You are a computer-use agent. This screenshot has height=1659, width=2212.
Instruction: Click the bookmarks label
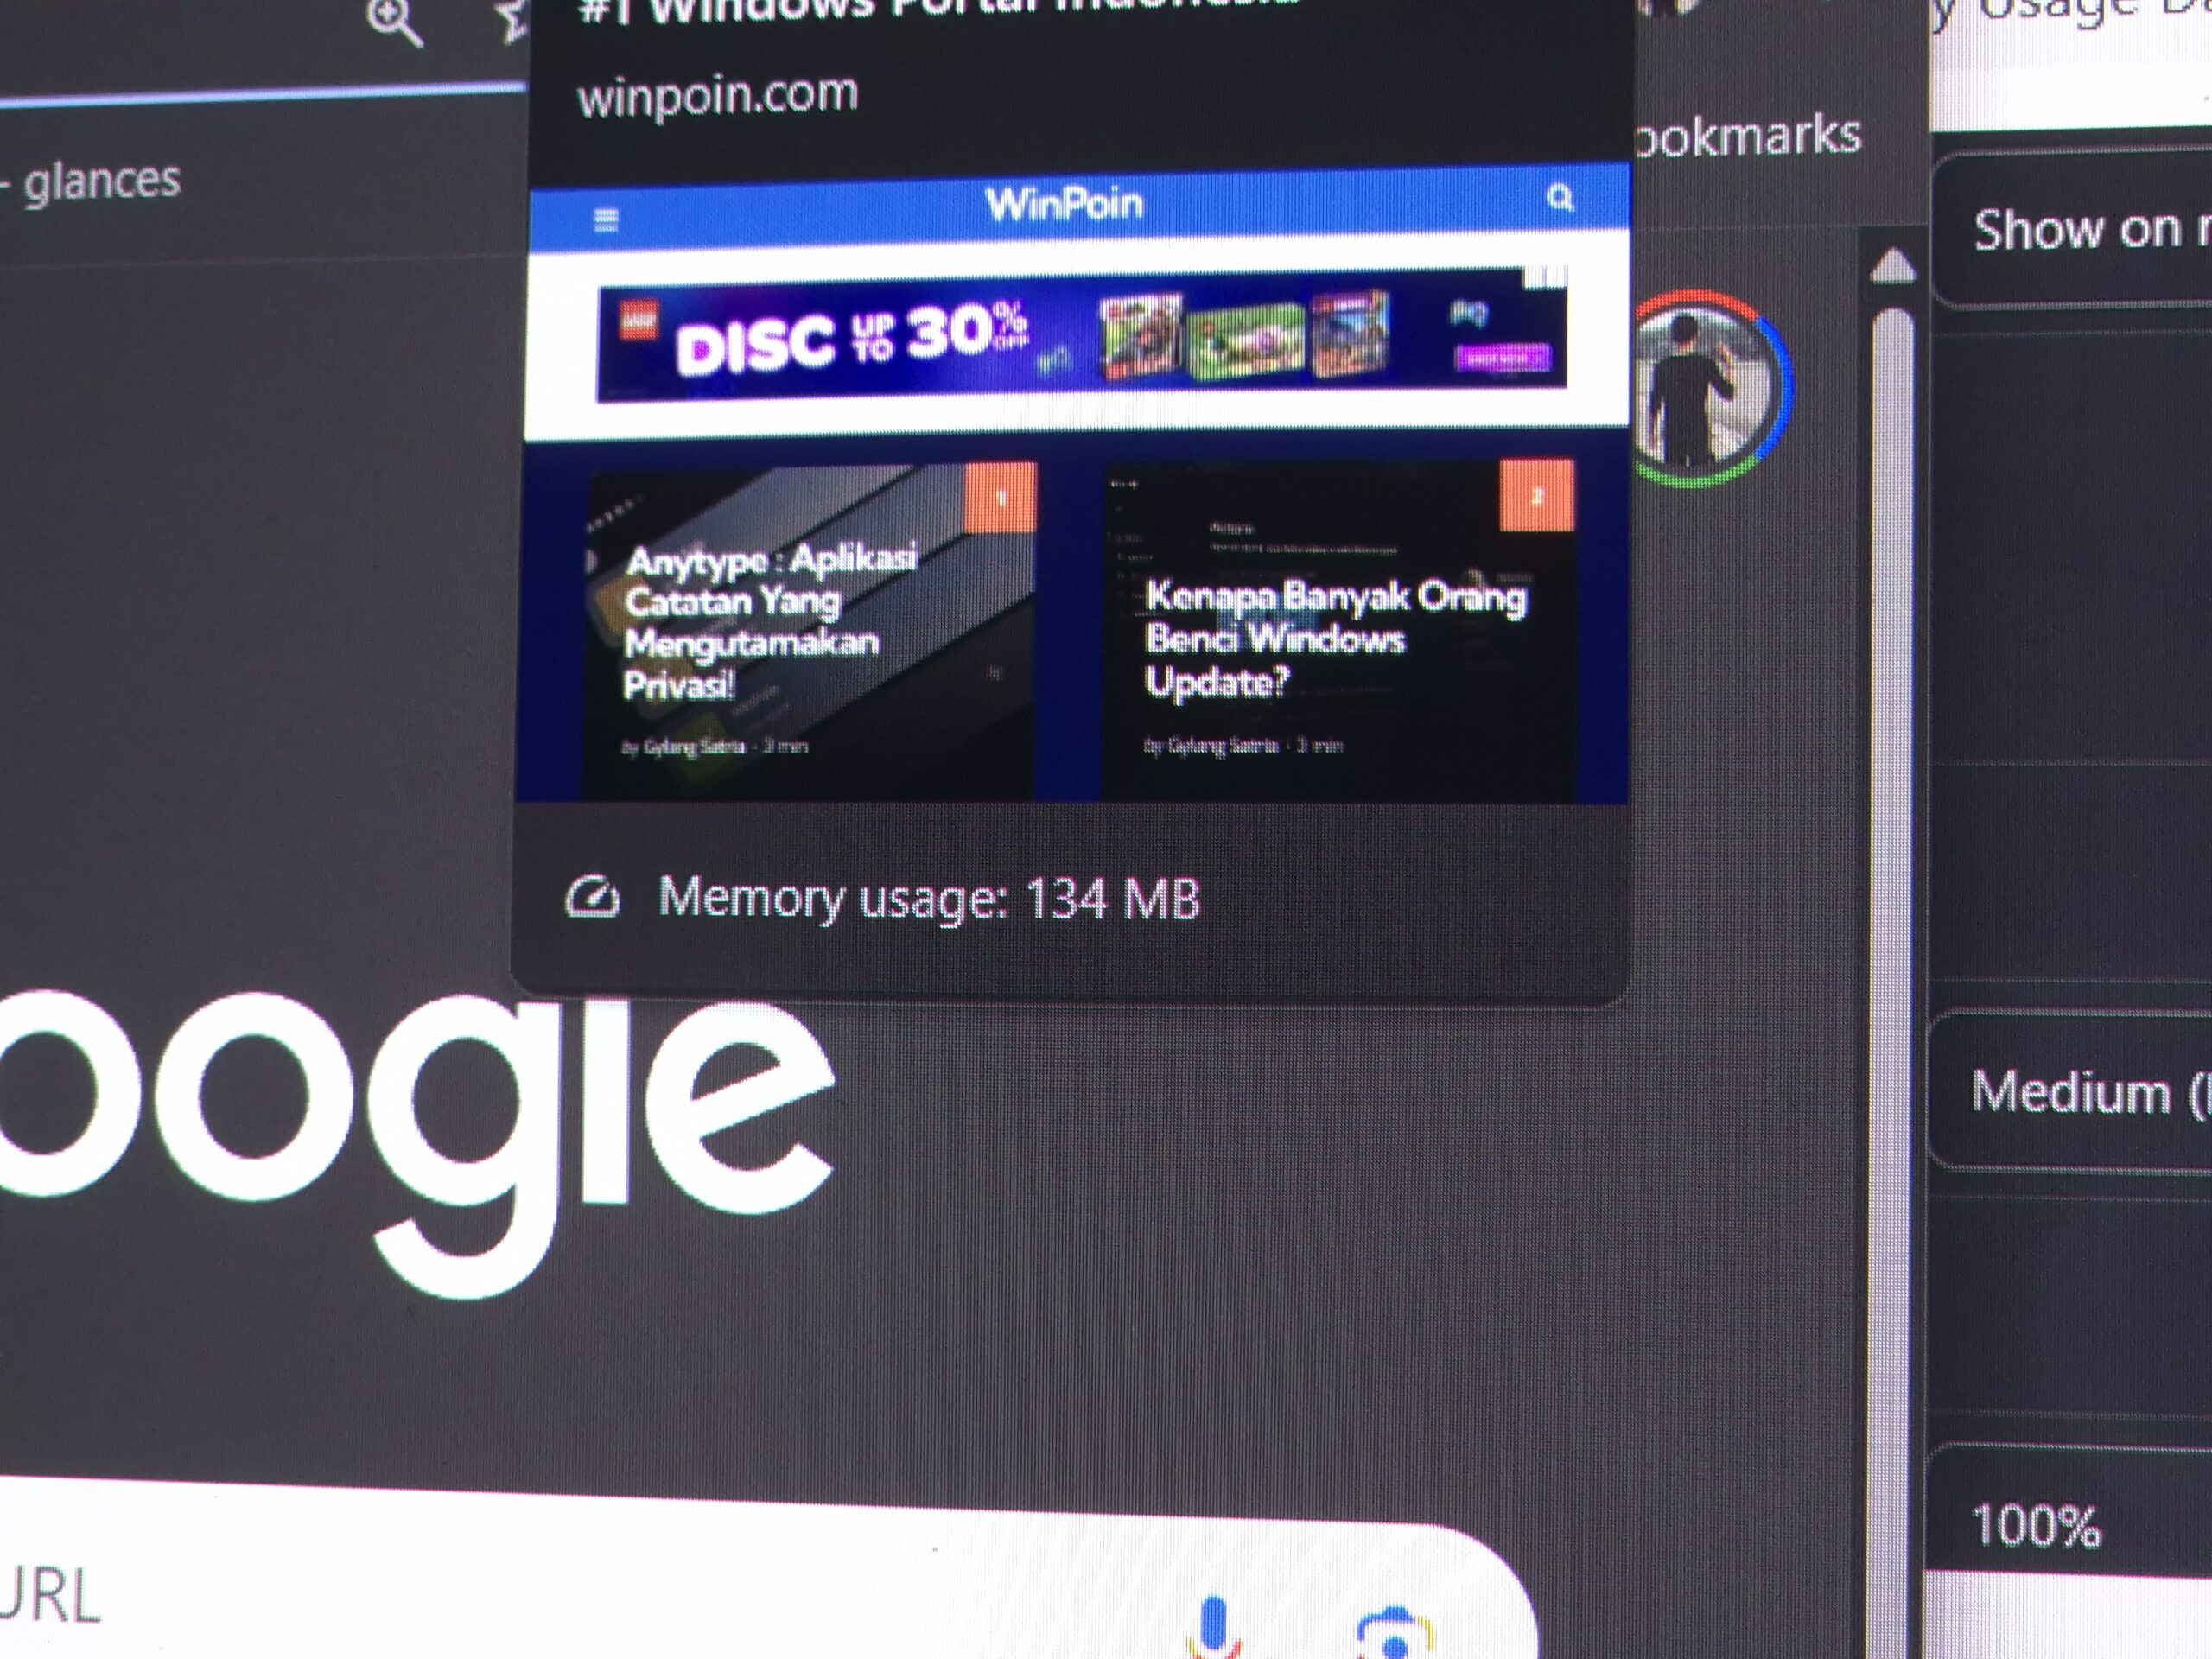1748,136
